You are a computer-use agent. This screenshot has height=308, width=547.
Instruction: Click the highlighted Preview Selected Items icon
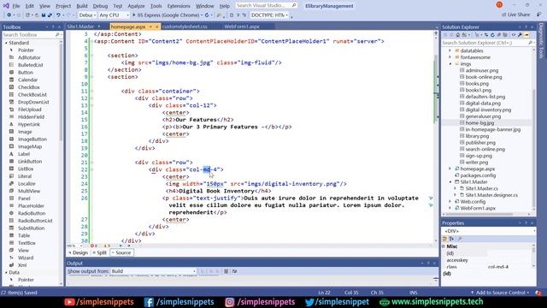pyautogui.click(x=526, y=35)
